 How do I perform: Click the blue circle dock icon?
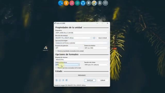(x=61, y=3)
